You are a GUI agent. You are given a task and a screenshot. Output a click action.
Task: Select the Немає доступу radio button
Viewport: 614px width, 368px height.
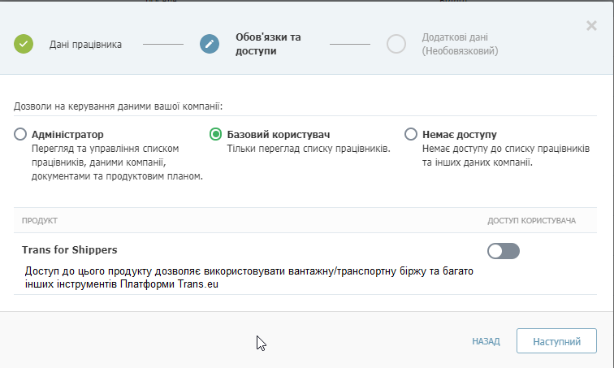(411, 134)
